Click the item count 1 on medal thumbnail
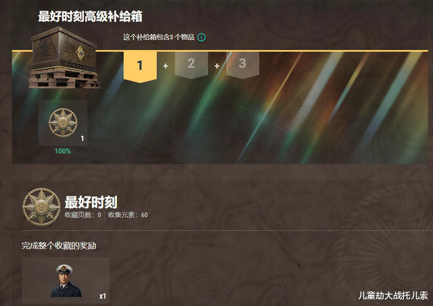Viewport: 433px width, 306px height. tap(83, 138)
